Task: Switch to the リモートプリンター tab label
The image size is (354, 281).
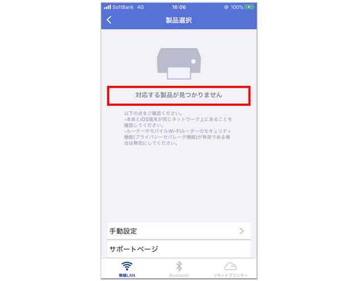Action: [x=230, y=275]
